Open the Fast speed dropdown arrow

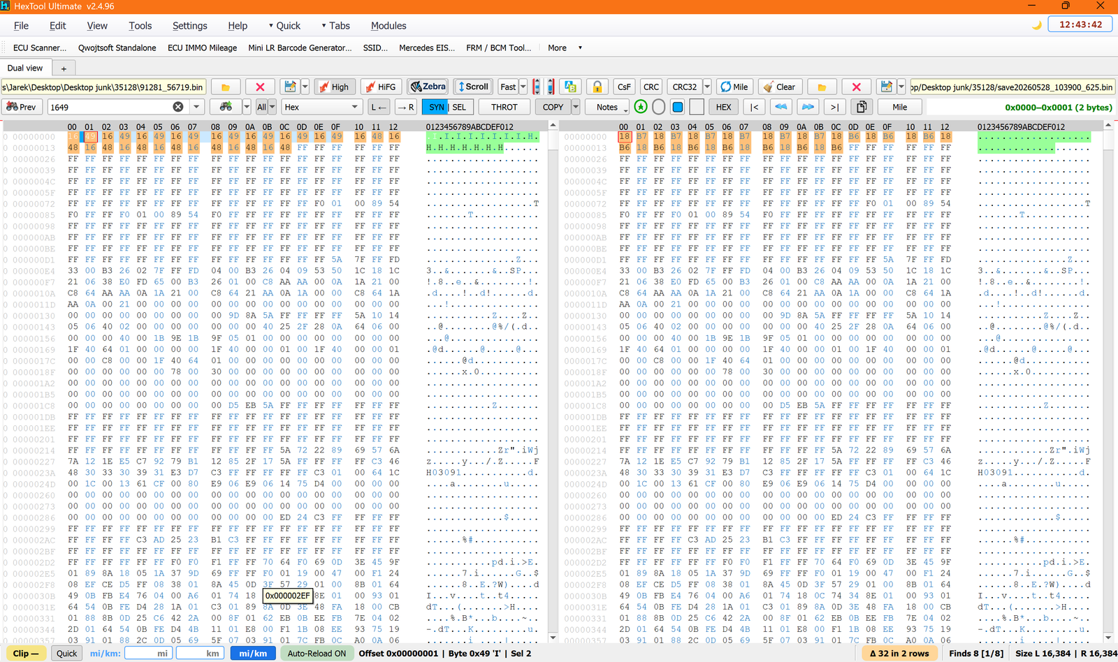click(523, 87)
